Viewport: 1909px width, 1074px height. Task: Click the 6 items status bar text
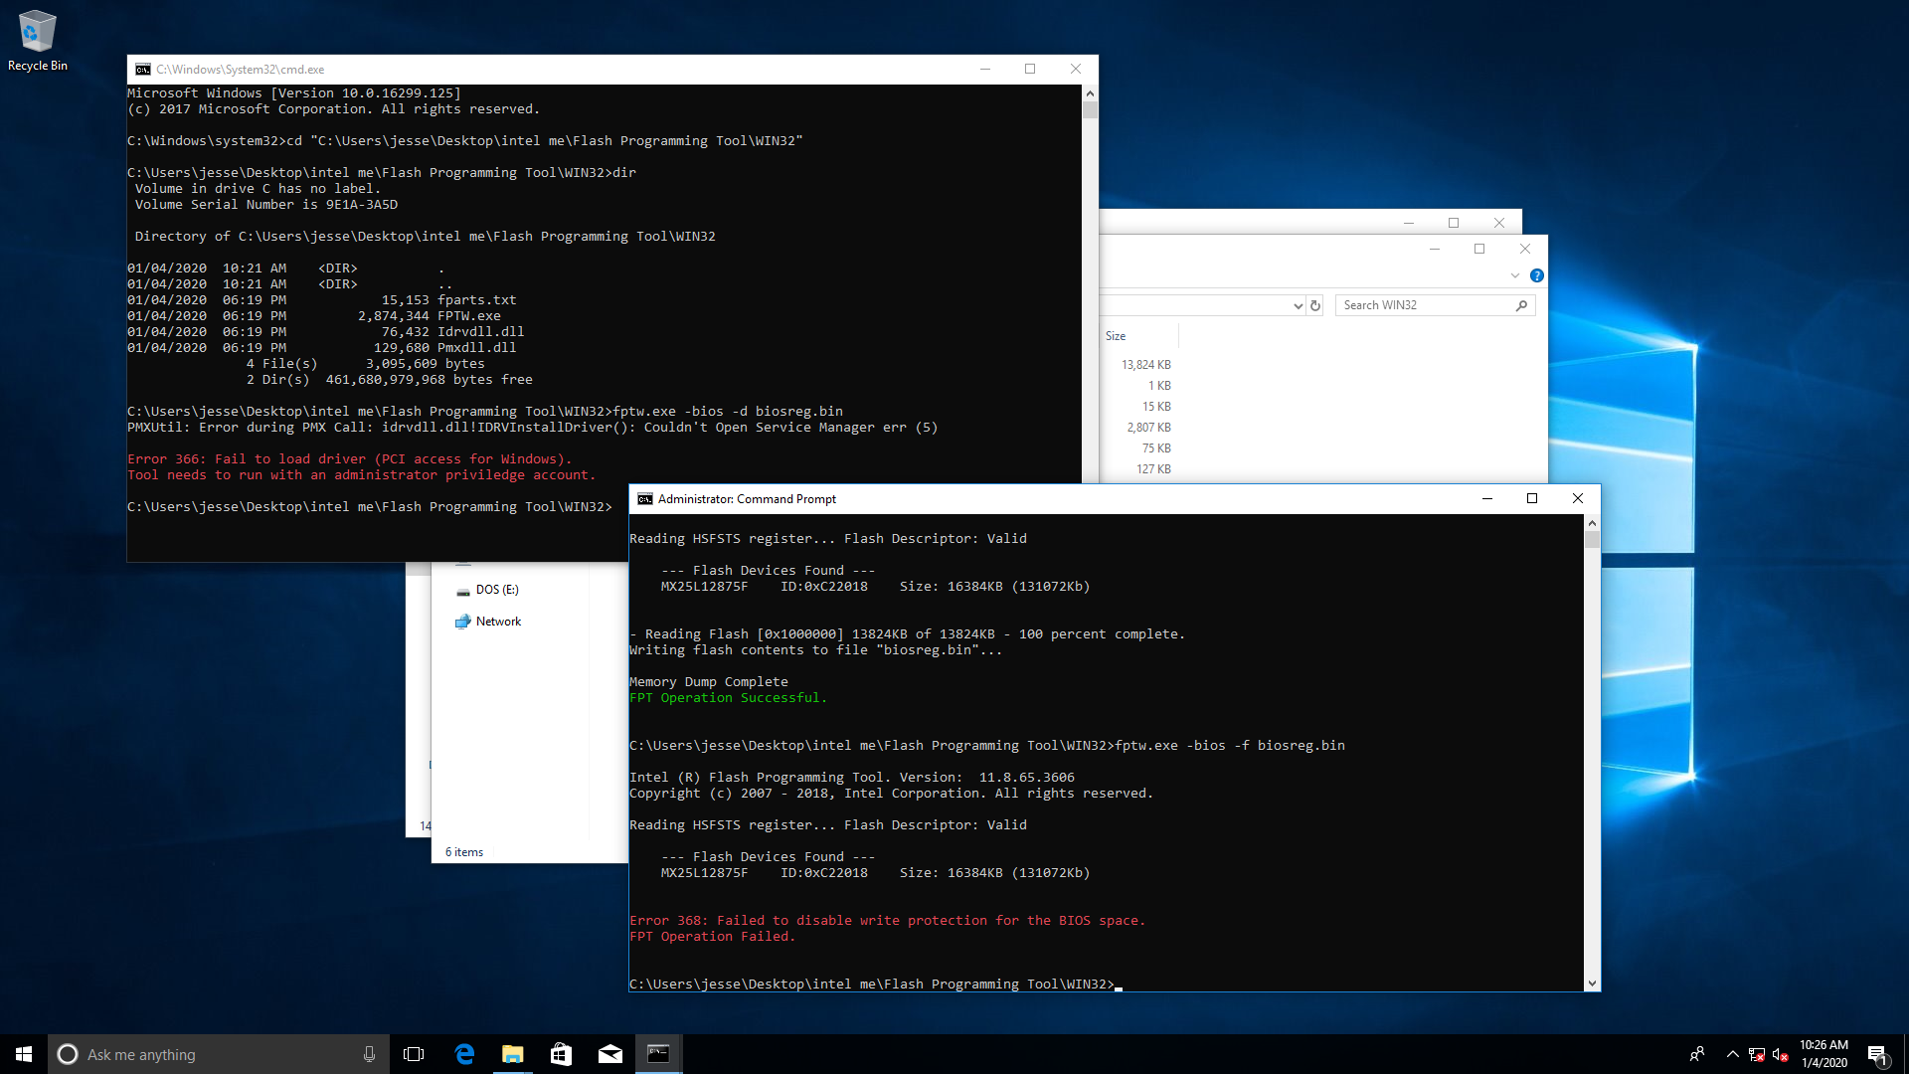pyautogui.click(x=464, y=852)
